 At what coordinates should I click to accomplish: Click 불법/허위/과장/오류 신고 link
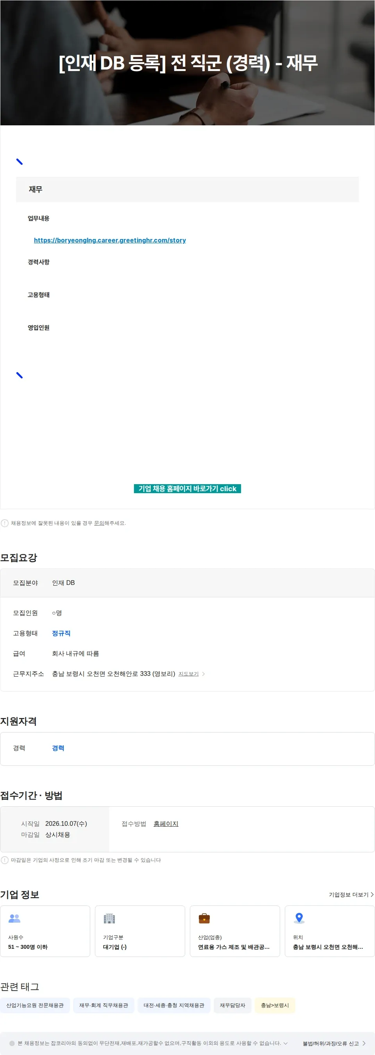click(x=331, y=1044)
